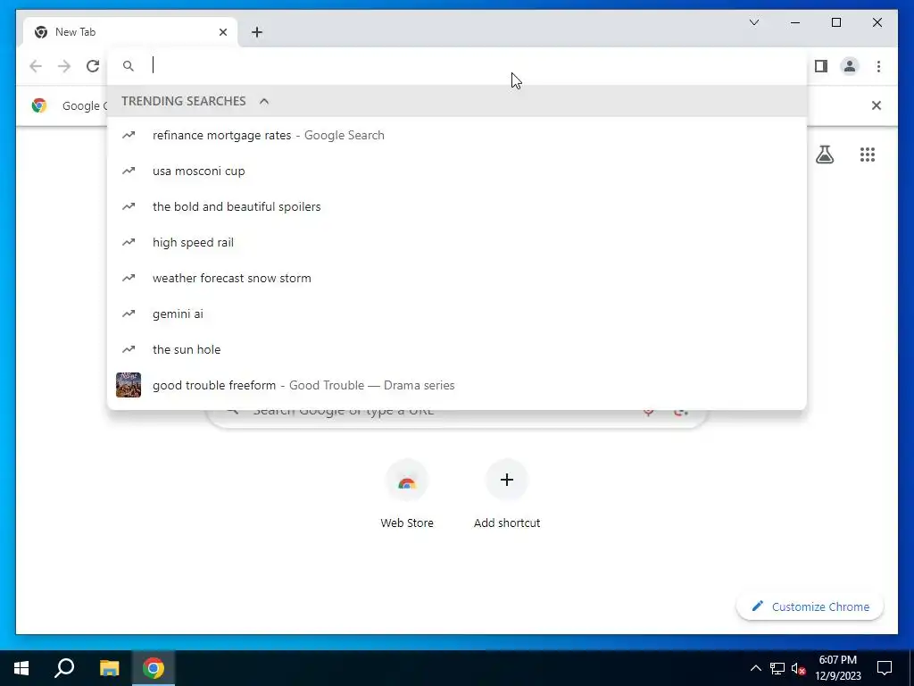Screen dimensions: 914x686
Task: Show hidden system tray icons
Action: pyautogui.click(x=755, y=668)
